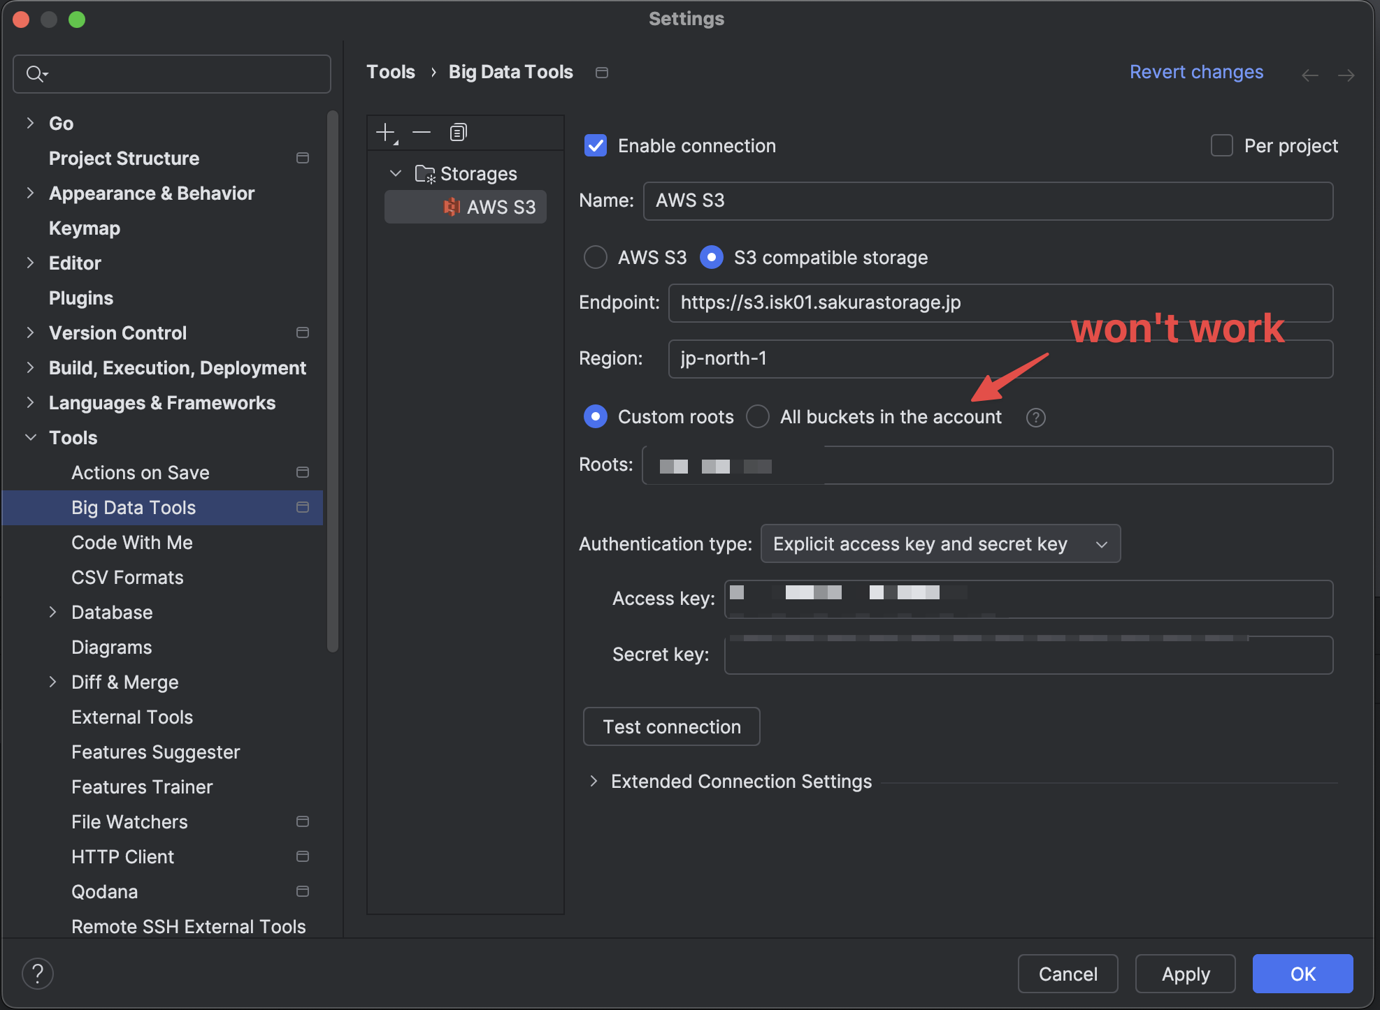Open Plugins settings page
1380x1010 pixels.
pos(81,298)
